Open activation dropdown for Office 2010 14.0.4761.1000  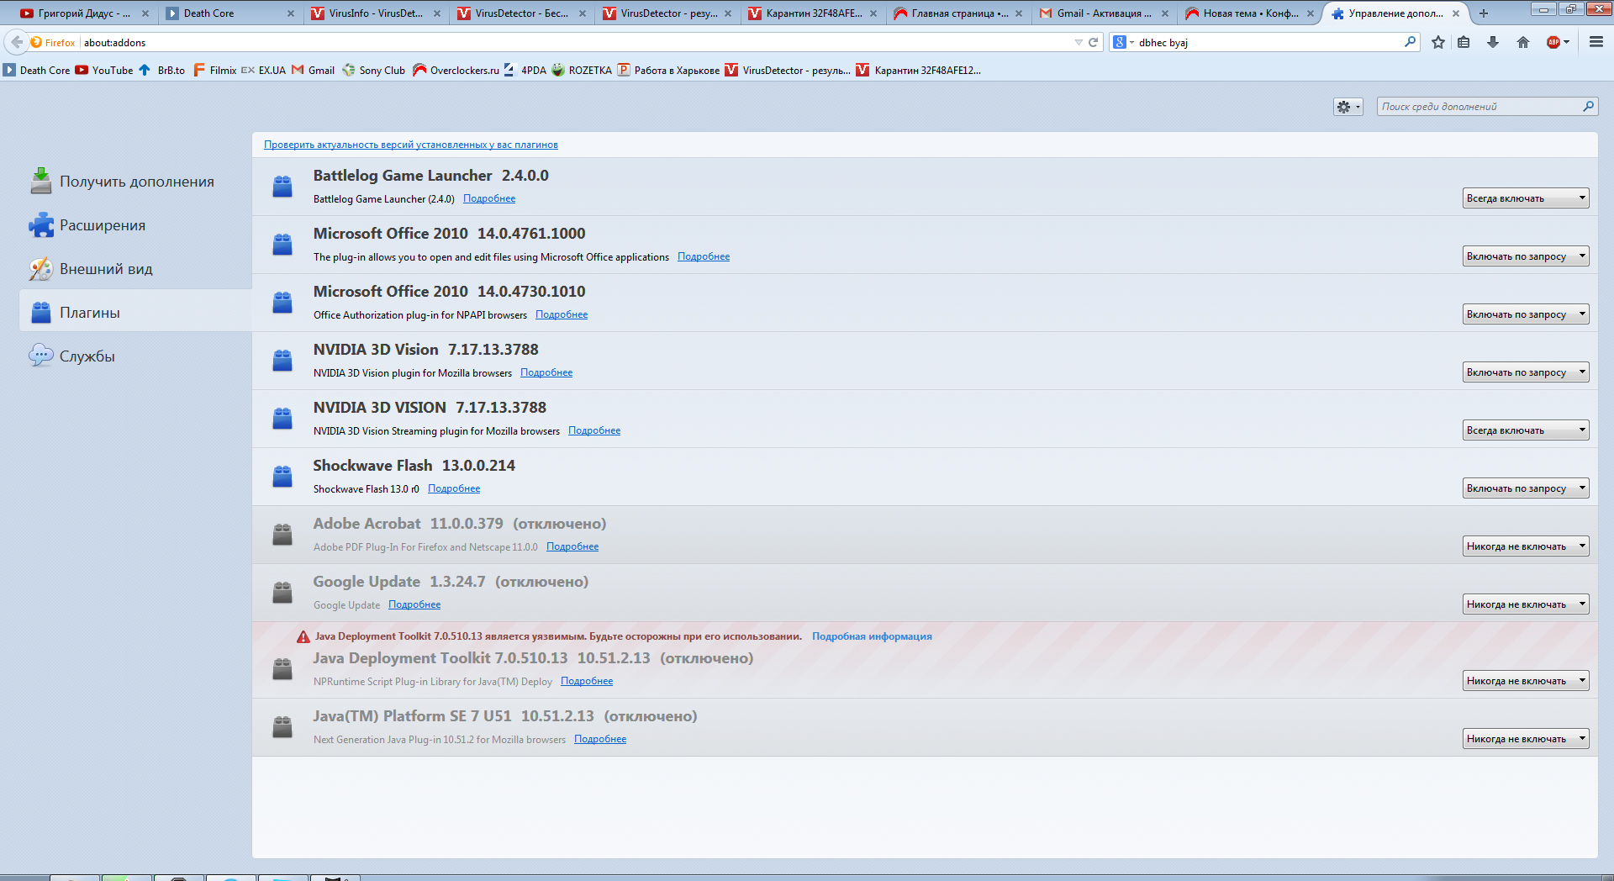[x=1526, y=256]
